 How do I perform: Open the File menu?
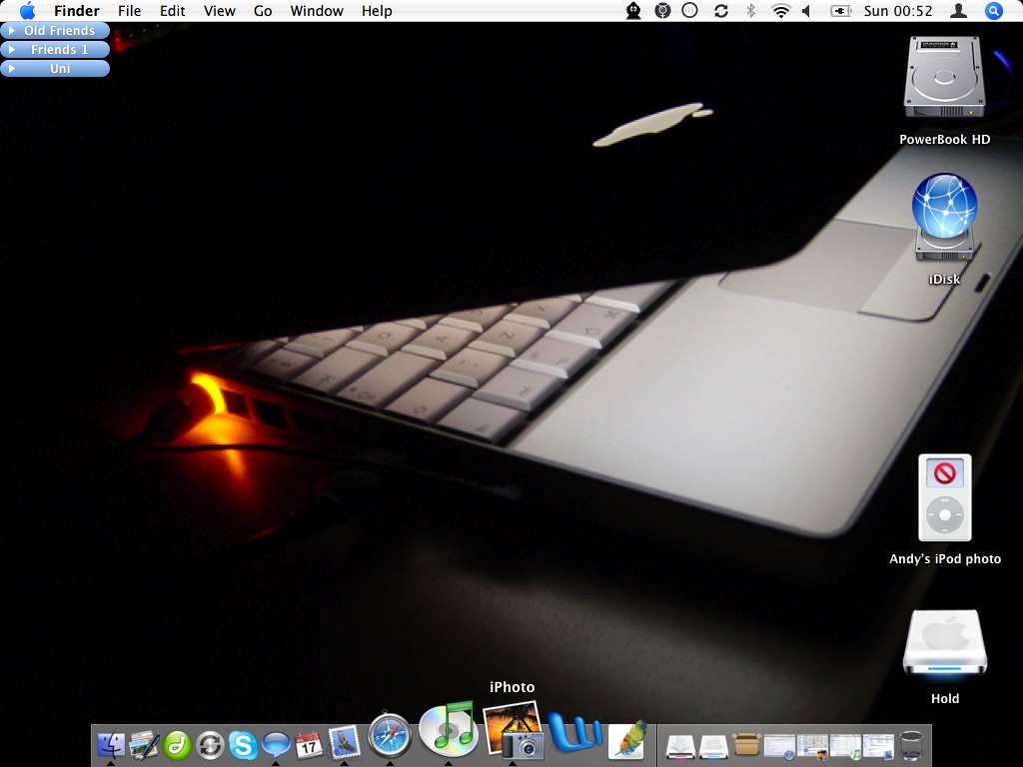tap(129, 11)
